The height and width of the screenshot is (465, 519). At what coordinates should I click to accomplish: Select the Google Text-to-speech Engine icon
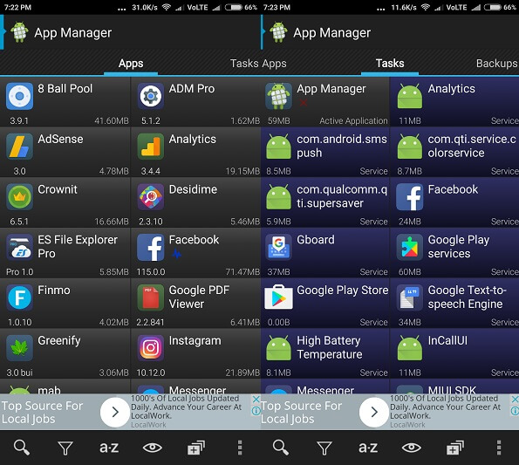pos(410,297)
